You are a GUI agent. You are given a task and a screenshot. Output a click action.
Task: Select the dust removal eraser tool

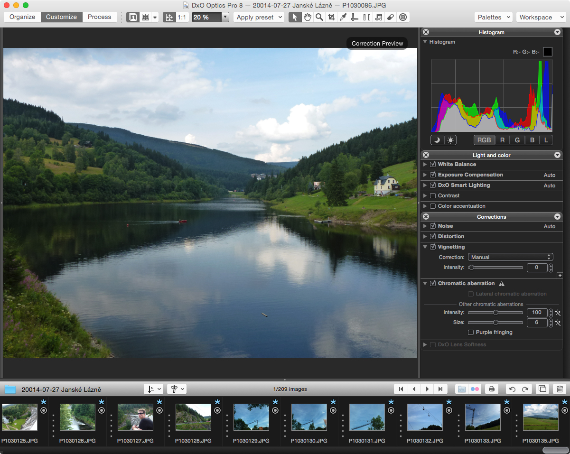click(x=391, y=17)
